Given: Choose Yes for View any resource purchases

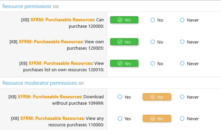Looking at the screenshot, I should 124,119.
